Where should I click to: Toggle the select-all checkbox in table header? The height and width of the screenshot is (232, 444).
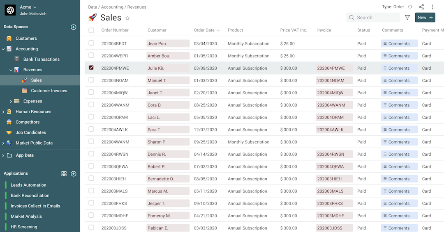91,30
